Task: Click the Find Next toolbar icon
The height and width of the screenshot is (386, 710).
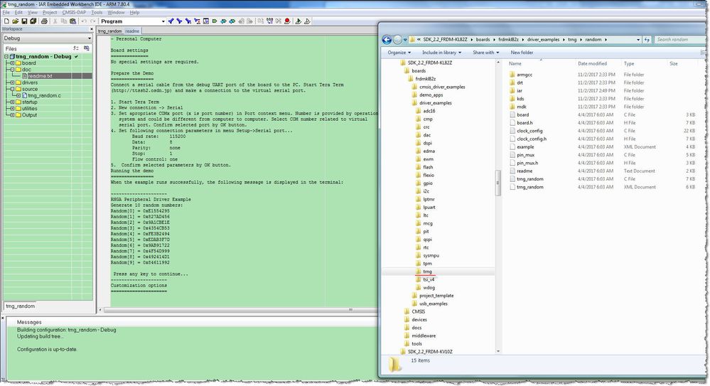Action: point(179,21)
